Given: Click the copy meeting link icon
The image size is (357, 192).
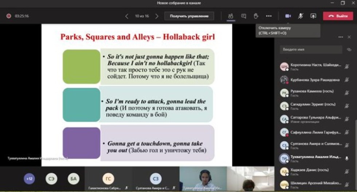Looking at the screenshot, I should (x=349, y=49).
